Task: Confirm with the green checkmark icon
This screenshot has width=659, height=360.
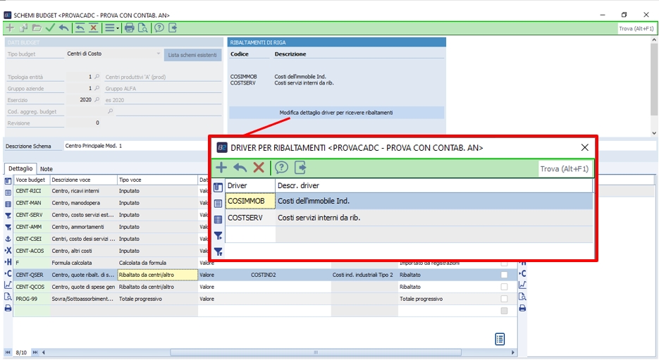Action: pos(50,28)
